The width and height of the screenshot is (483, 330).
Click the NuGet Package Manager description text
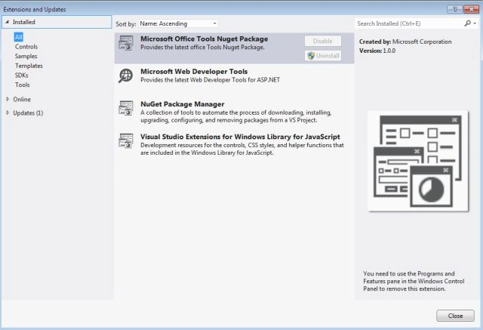point(236,116)
